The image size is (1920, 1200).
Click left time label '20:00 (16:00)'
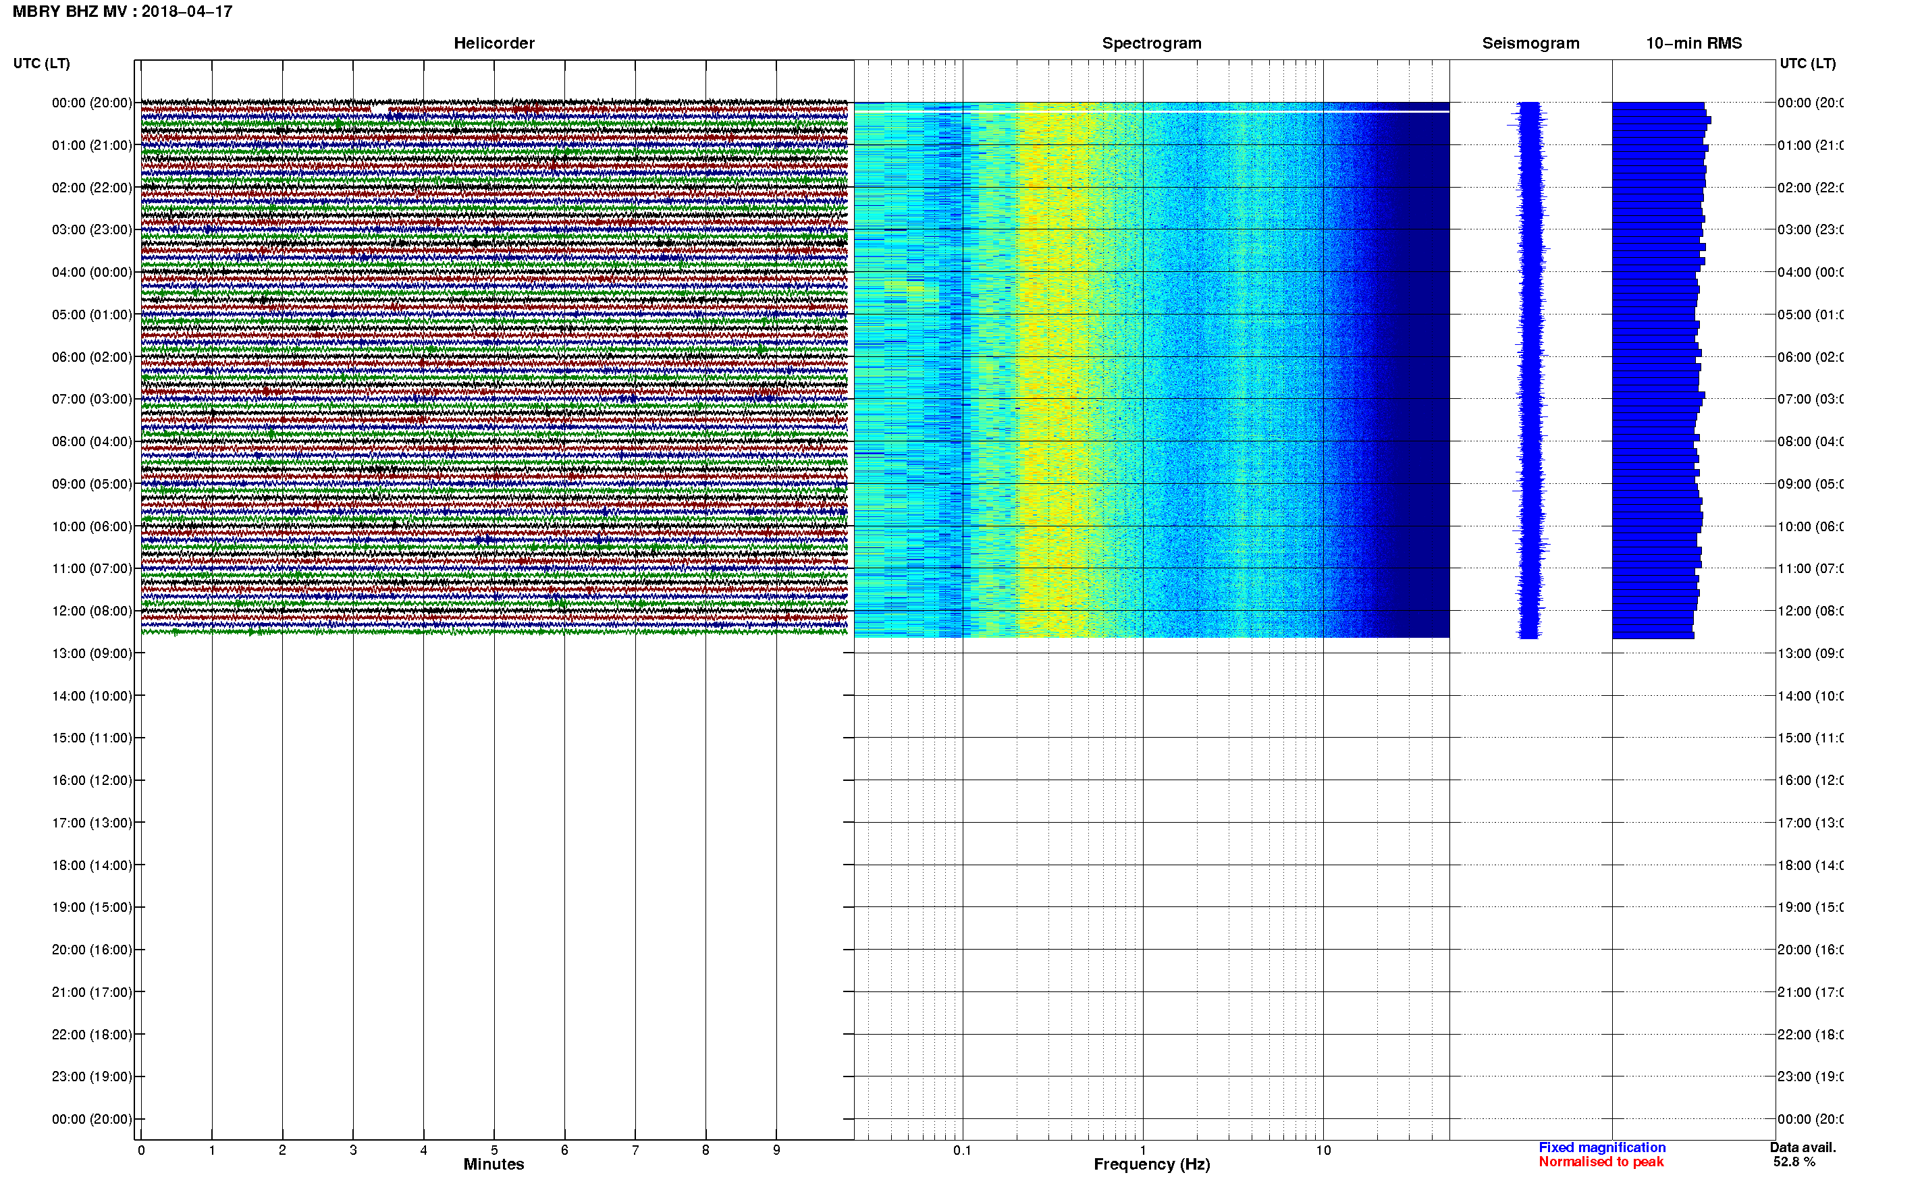(x=92, y=950)
